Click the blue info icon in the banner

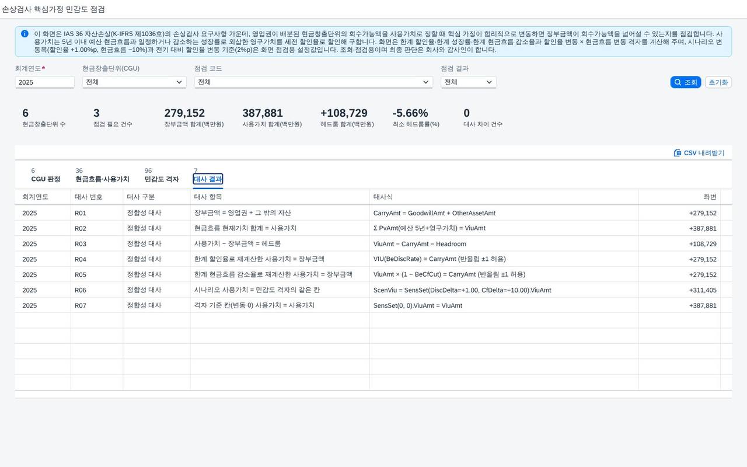[x=25, y=34]
